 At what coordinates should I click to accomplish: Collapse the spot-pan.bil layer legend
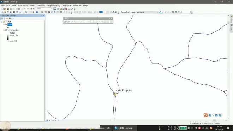click(x=4, y=30)
